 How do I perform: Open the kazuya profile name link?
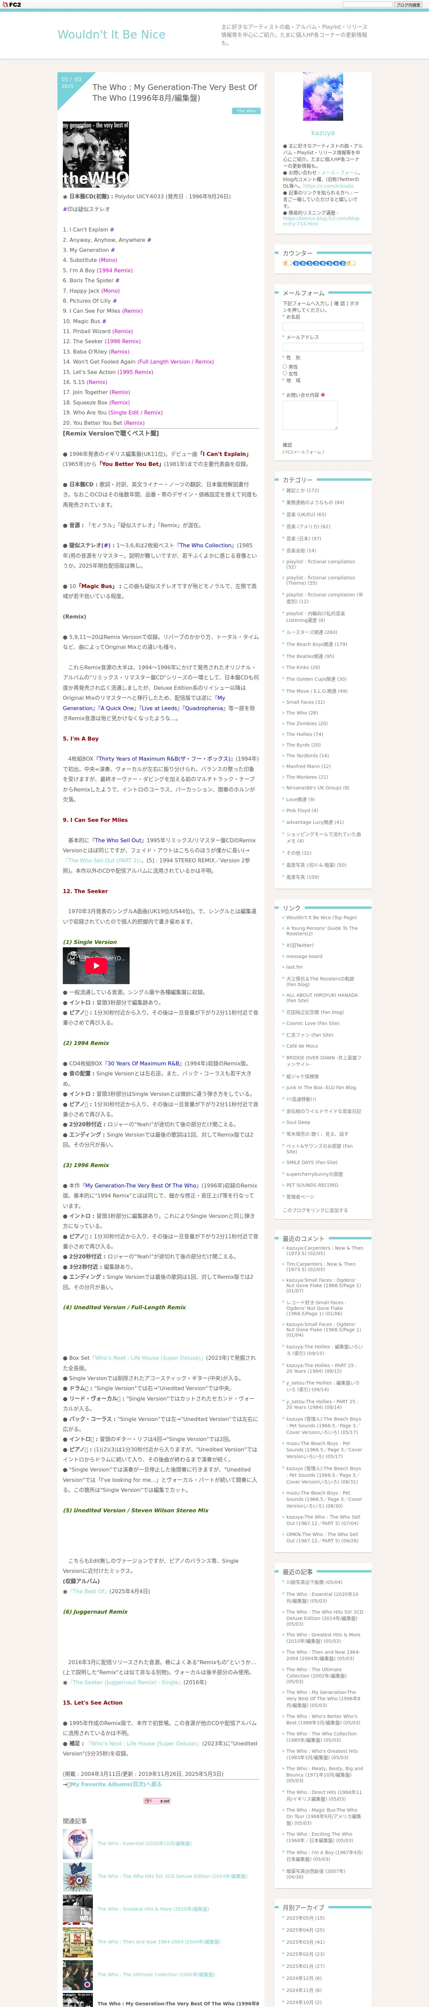(x=322, y=133)
